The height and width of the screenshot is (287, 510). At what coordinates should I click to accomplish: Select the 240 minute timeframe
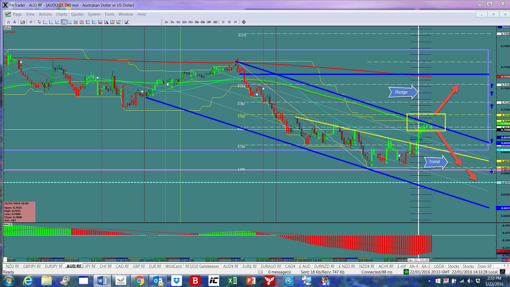(x=209, y=22)
